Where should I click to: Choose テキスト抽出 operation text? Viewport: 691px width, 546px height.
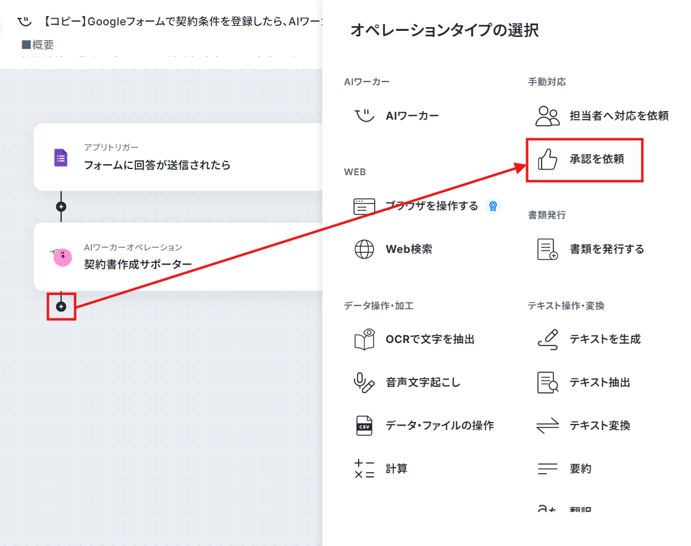point(600,383)
